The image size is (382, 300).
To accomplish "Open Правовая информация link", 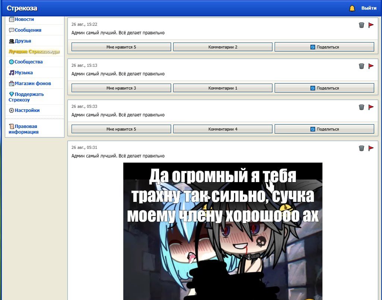I will click(x=23, y=129).
